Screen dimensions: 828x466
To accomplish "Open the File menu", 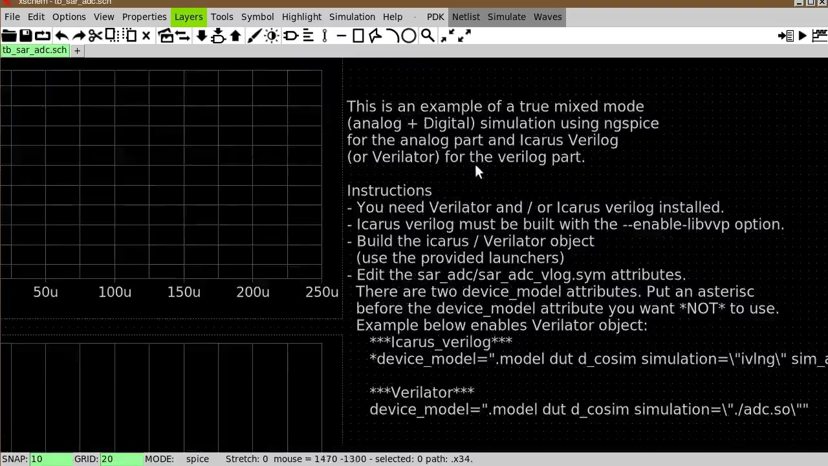I will 12,16.
